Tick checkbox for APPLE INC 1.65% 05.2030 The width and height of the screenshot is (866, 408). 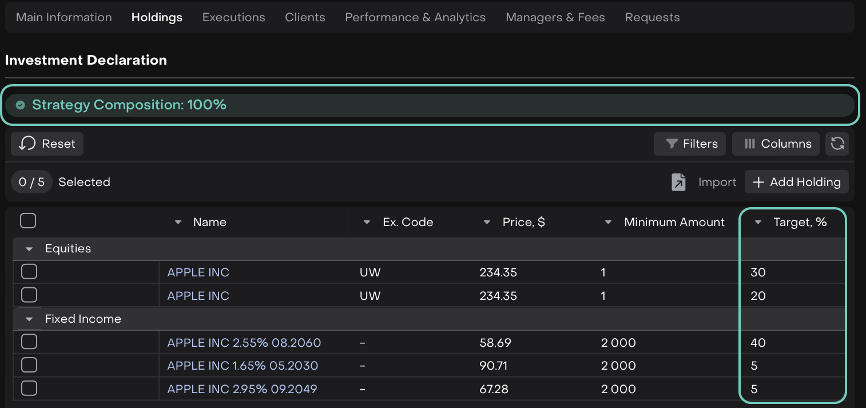29,365
